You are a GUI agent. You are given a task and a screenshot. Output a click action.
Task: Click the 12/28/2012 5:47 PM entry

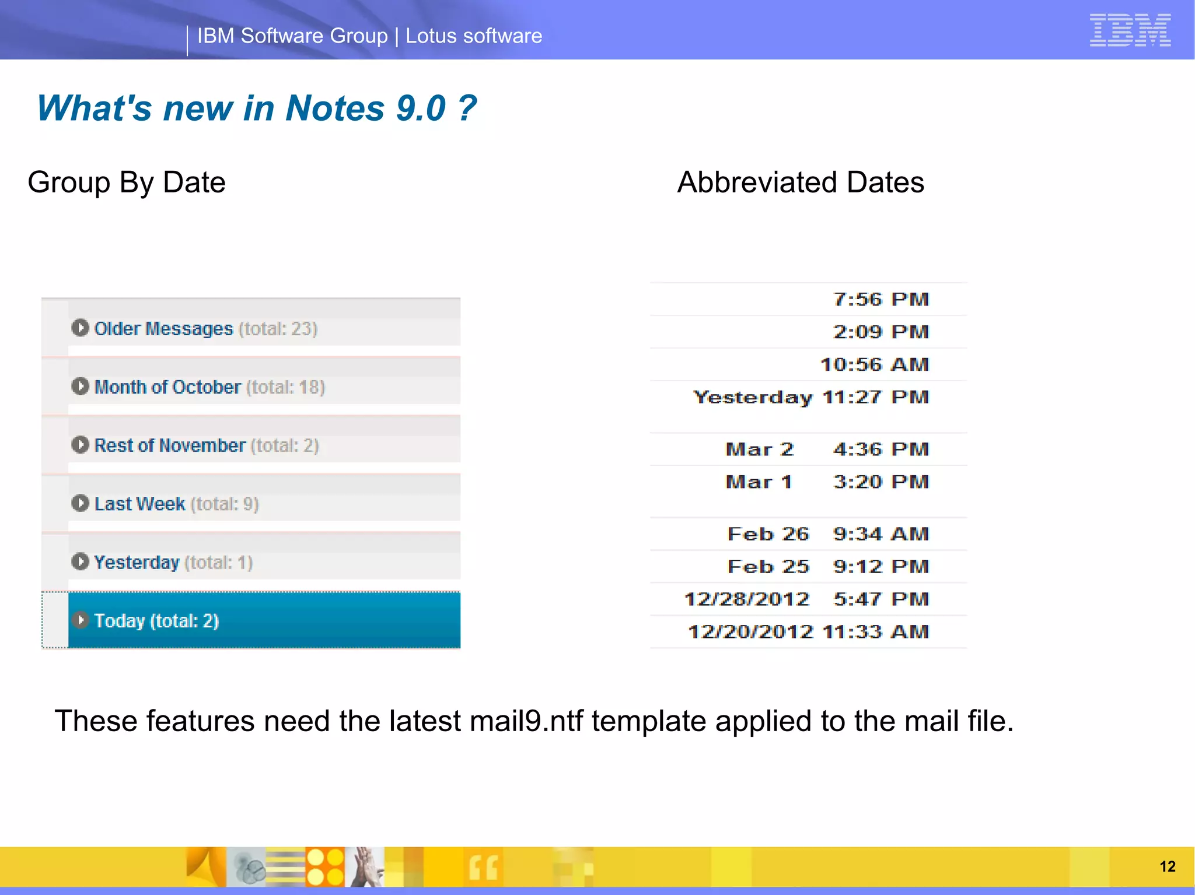pyautogui.click(x=808, y=599)
